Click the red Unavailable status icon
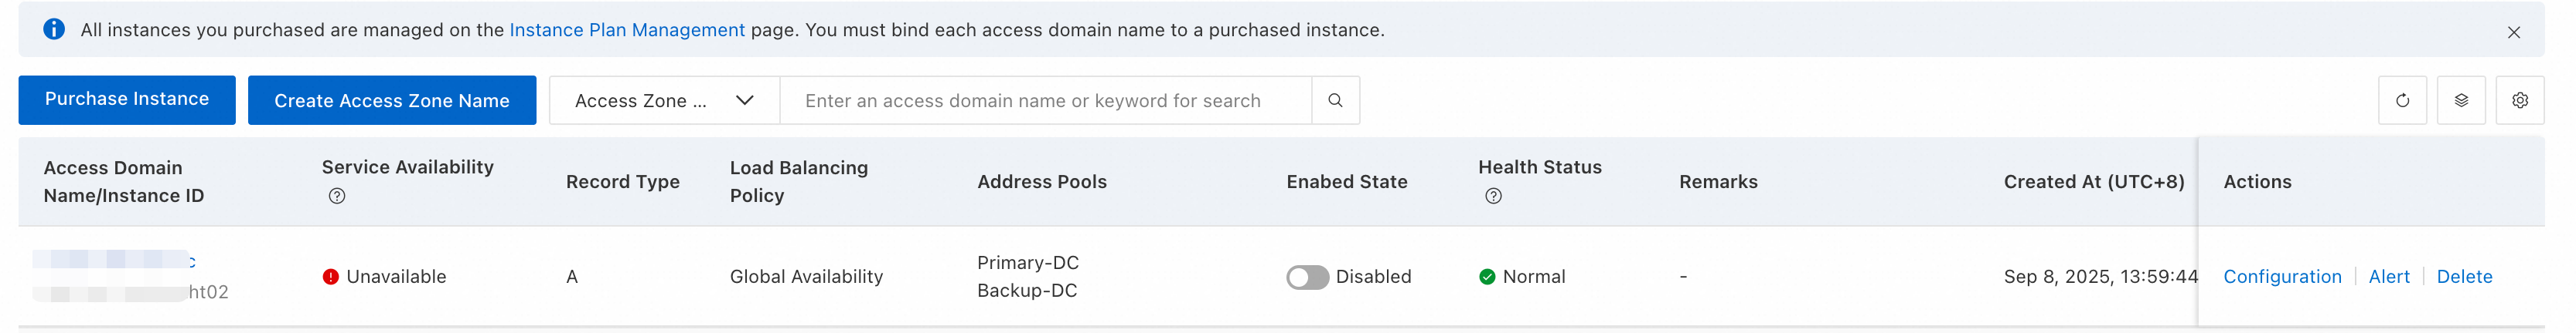The image size is (2576, 333). click(331, 277)
